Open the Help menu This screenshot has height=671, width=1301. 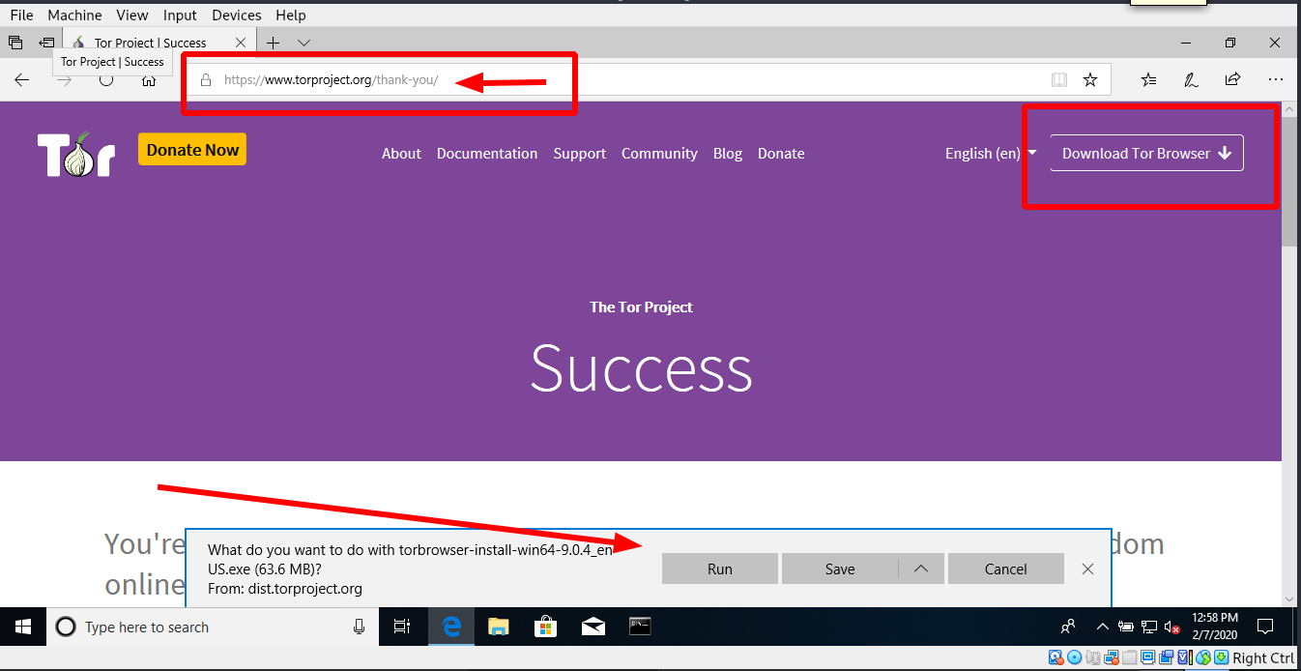coord(290,15)
